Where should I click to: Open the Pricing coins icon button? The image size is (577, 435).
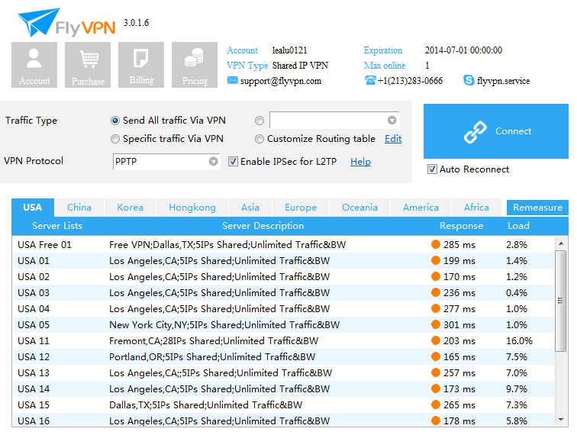195,65
